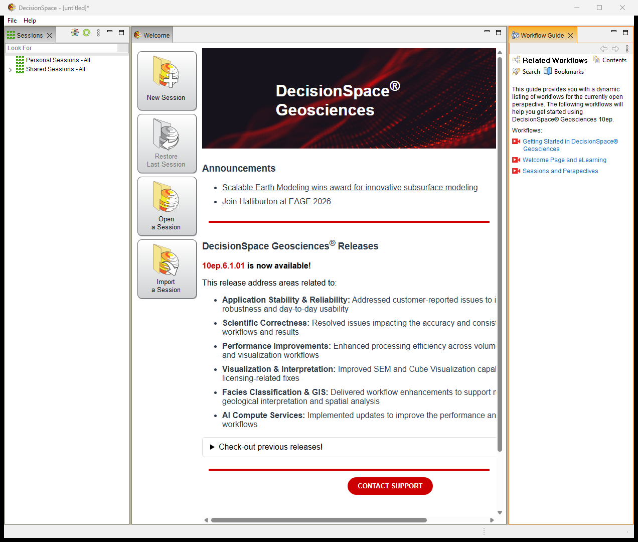Click video icon beside Welcome Page and eLearning
The height and width of the screenshot is (542, 638).
tap(516, 160)
